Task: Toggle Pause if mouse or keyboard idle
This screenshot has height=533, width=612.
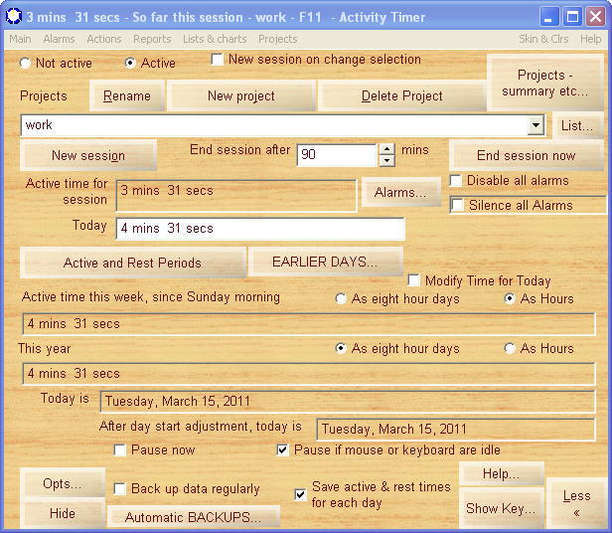Action: [x=282, y=450]
